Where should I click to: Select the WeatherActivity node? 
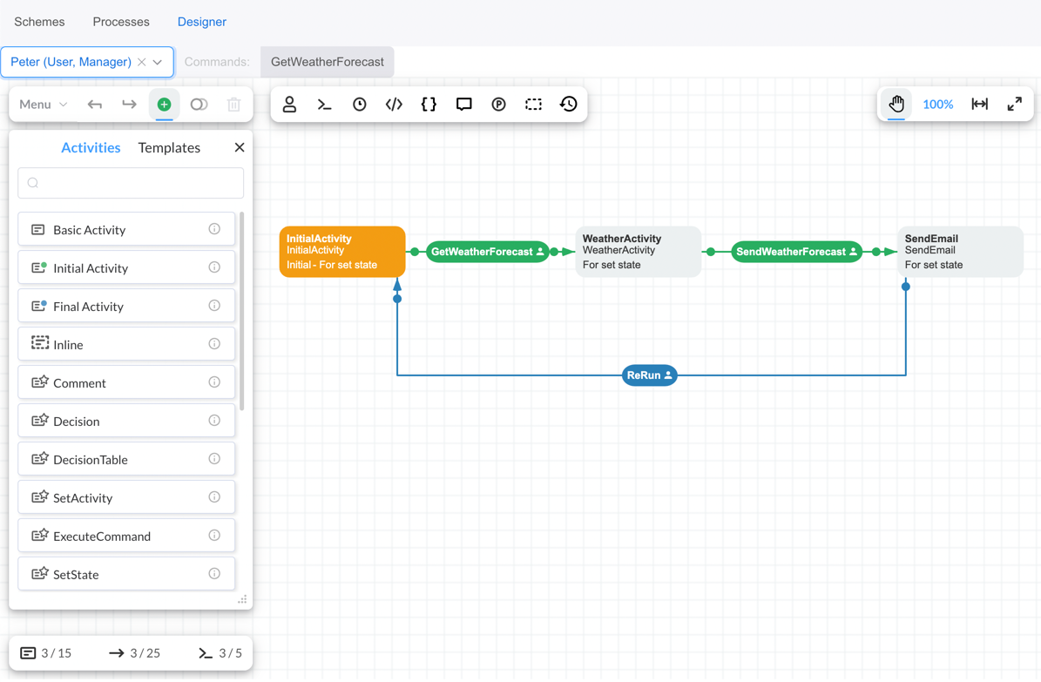638,252
